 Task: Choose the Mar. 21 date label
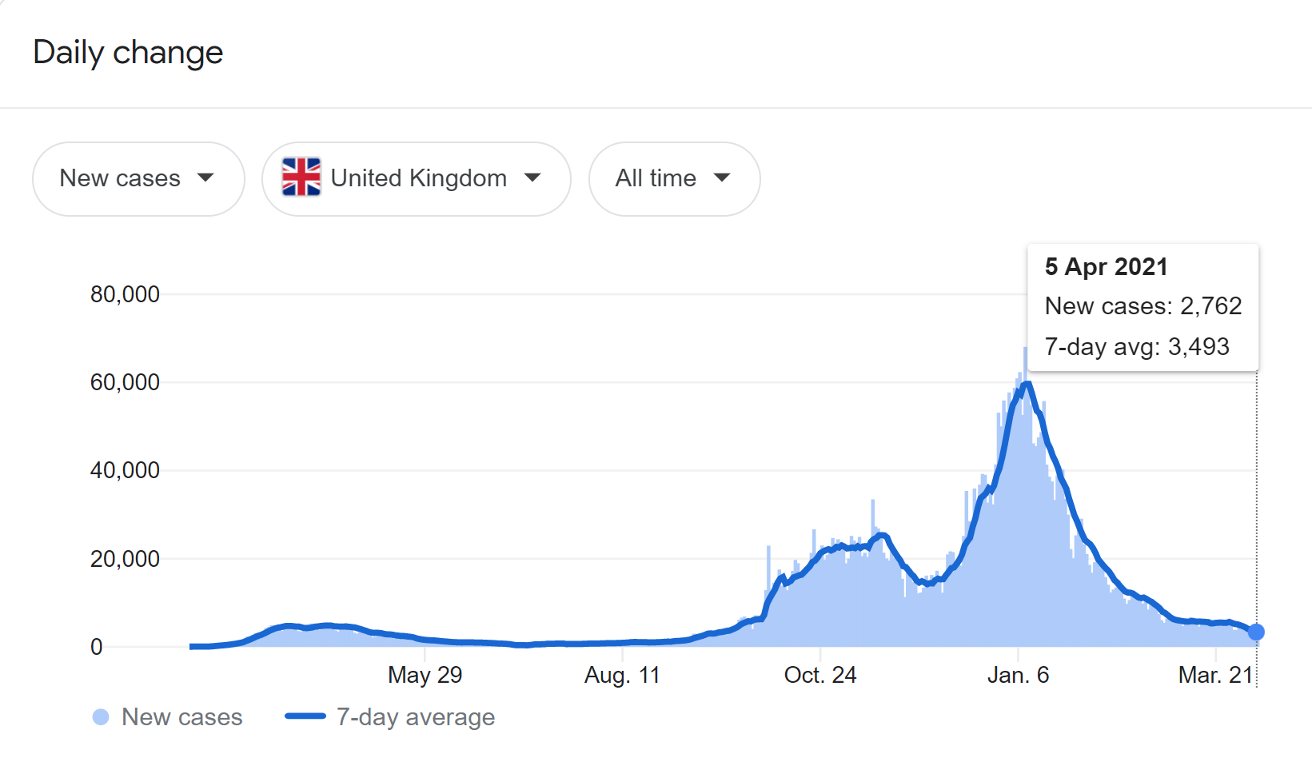click(x=1215, y=676)
